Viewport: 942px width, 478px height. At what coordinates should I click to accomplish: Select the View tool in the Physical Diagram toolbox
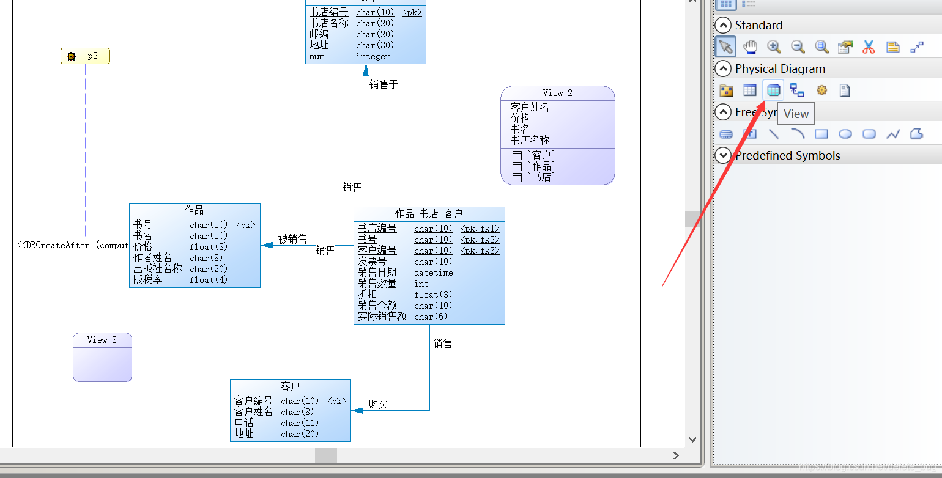[774, 90]
